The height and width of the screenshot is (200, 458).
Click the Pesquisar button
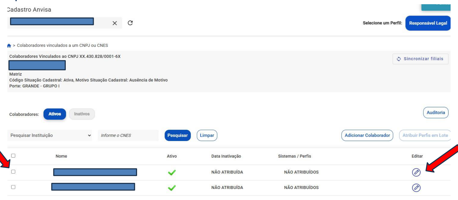(177, 135)
